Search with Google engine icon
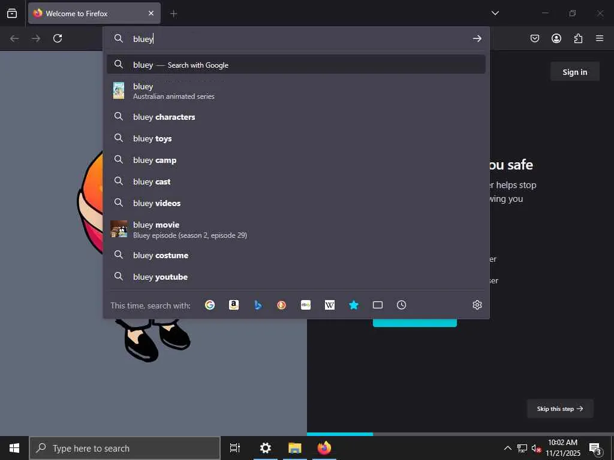The width and height of the screenshot is (614, 460). click(x=210, y=305)
